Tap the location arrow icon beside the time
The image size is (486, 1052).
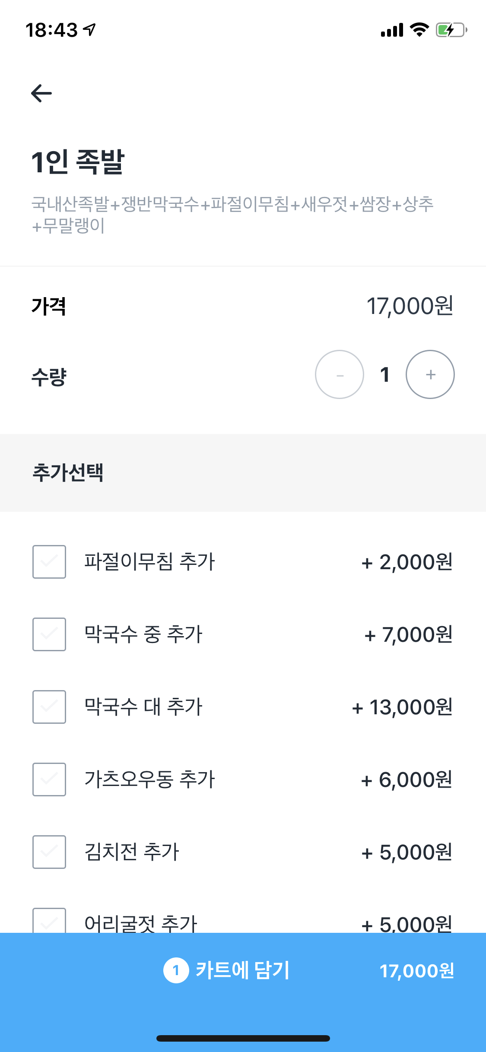point(90,30)
